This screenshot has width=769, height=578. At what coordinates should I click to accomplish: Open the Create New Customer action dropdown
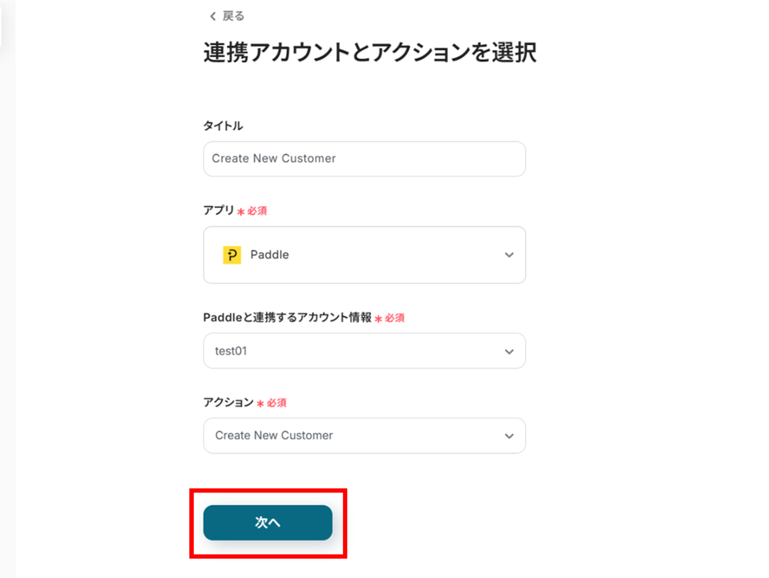coord(364,436)
